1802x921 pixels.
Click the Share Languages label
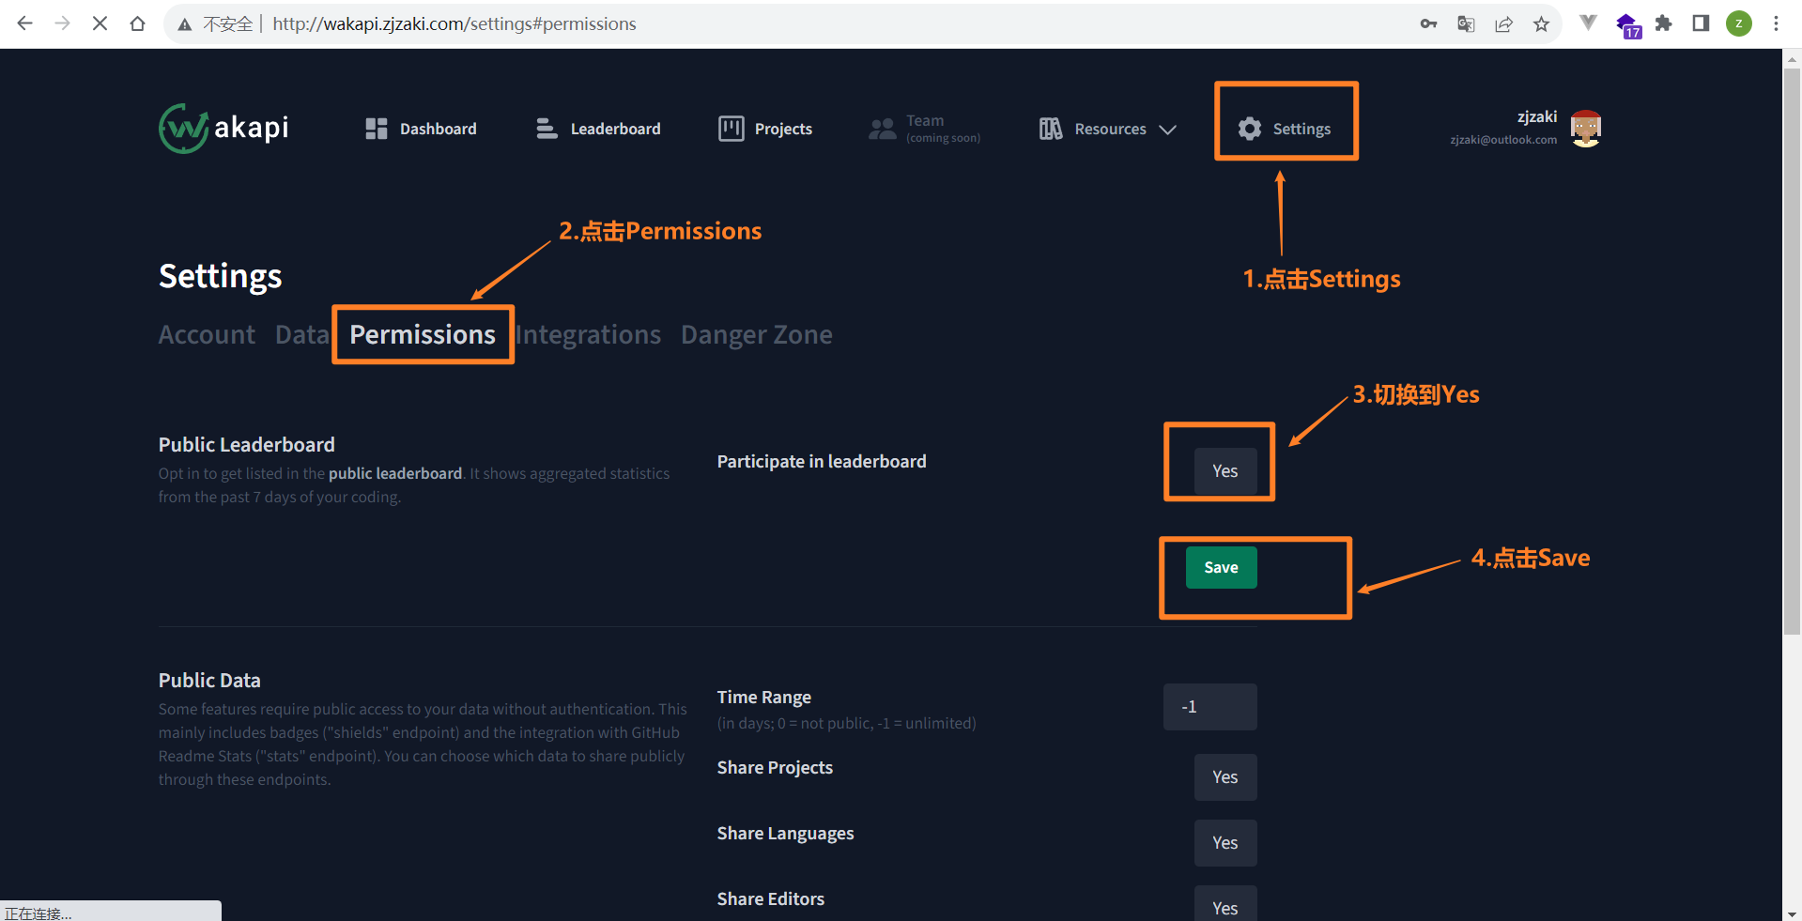(785, 834)
